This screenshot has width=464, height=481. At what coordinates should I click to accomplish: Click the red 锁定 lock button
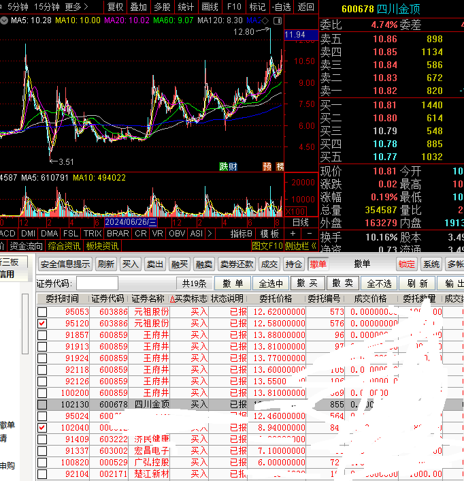click(x=406, y=264)
